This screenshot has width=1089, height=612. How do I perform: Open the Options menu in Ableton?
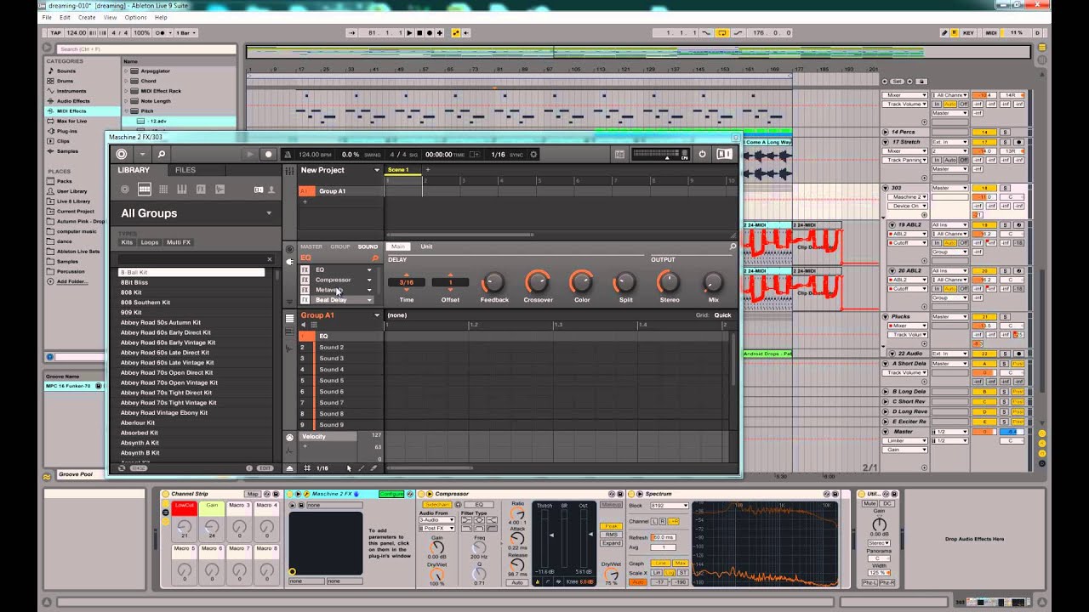(135, 17)
